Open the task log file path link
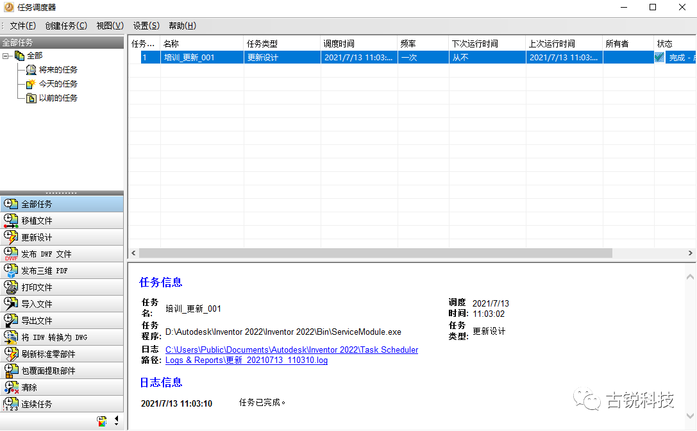This screenshot has height=431, width=697. point(292,355)
